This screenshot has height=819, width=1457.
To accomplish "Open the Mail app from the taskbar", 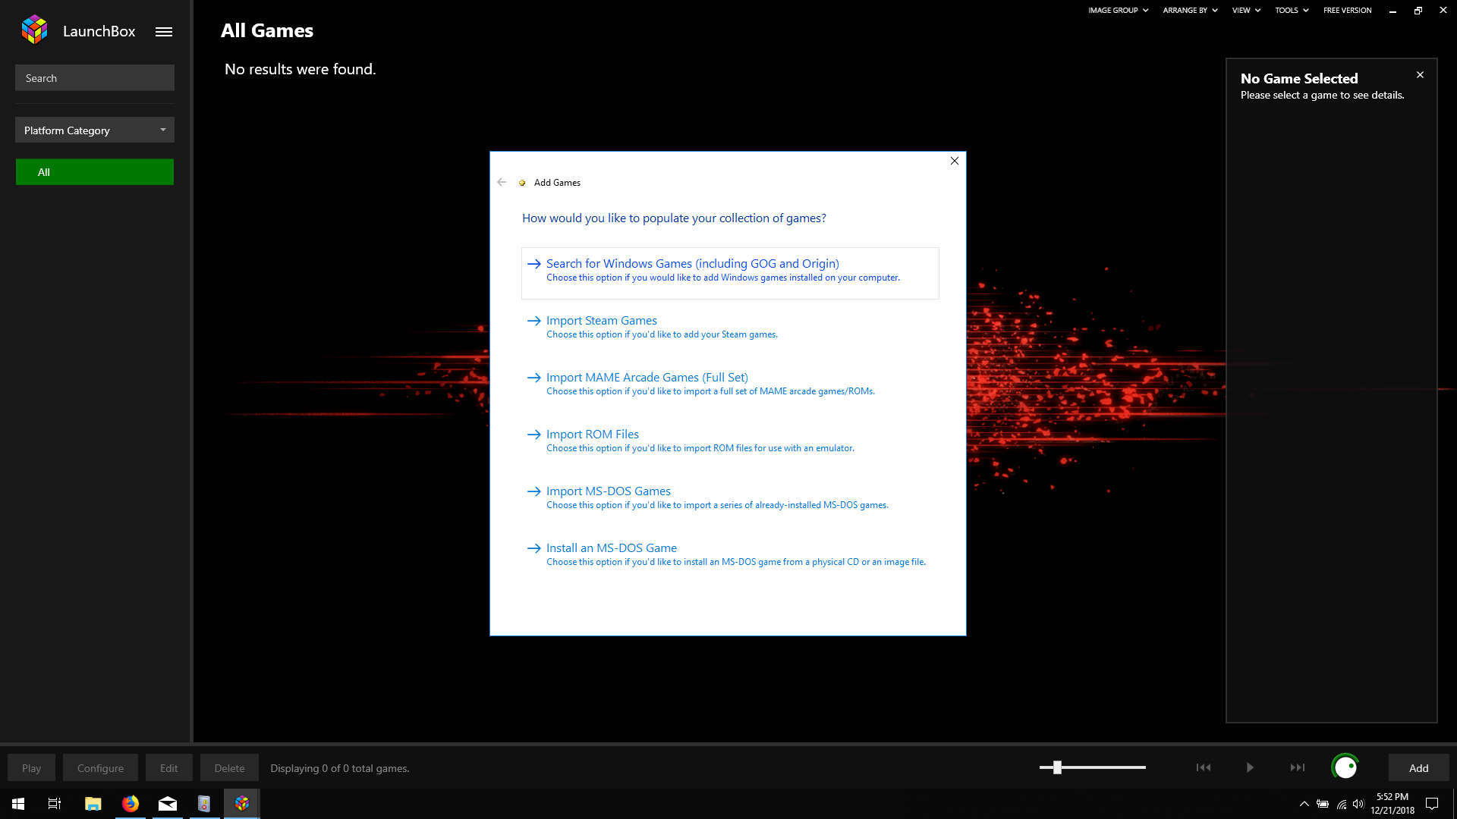I will click(x=168, y=804).
